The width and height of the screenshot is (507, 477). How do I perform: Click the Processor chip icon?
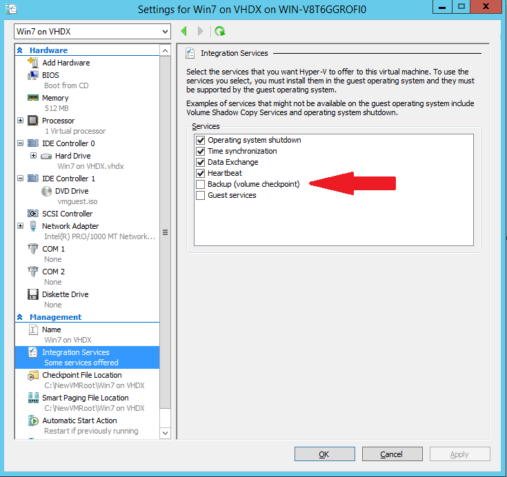point(33,121)
